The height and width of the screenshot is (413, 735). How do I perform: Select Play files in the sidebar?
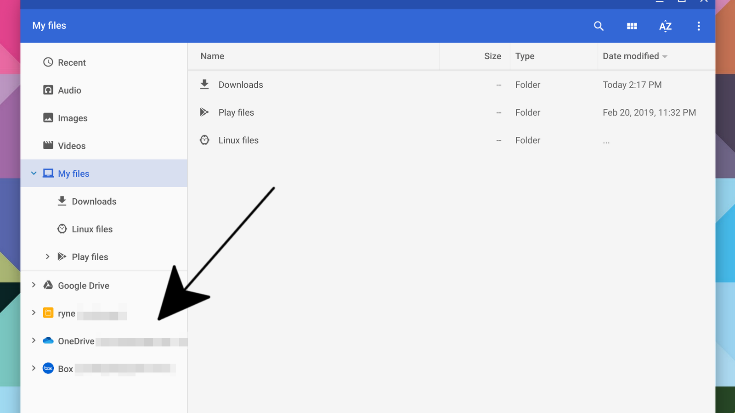[104, 257]
